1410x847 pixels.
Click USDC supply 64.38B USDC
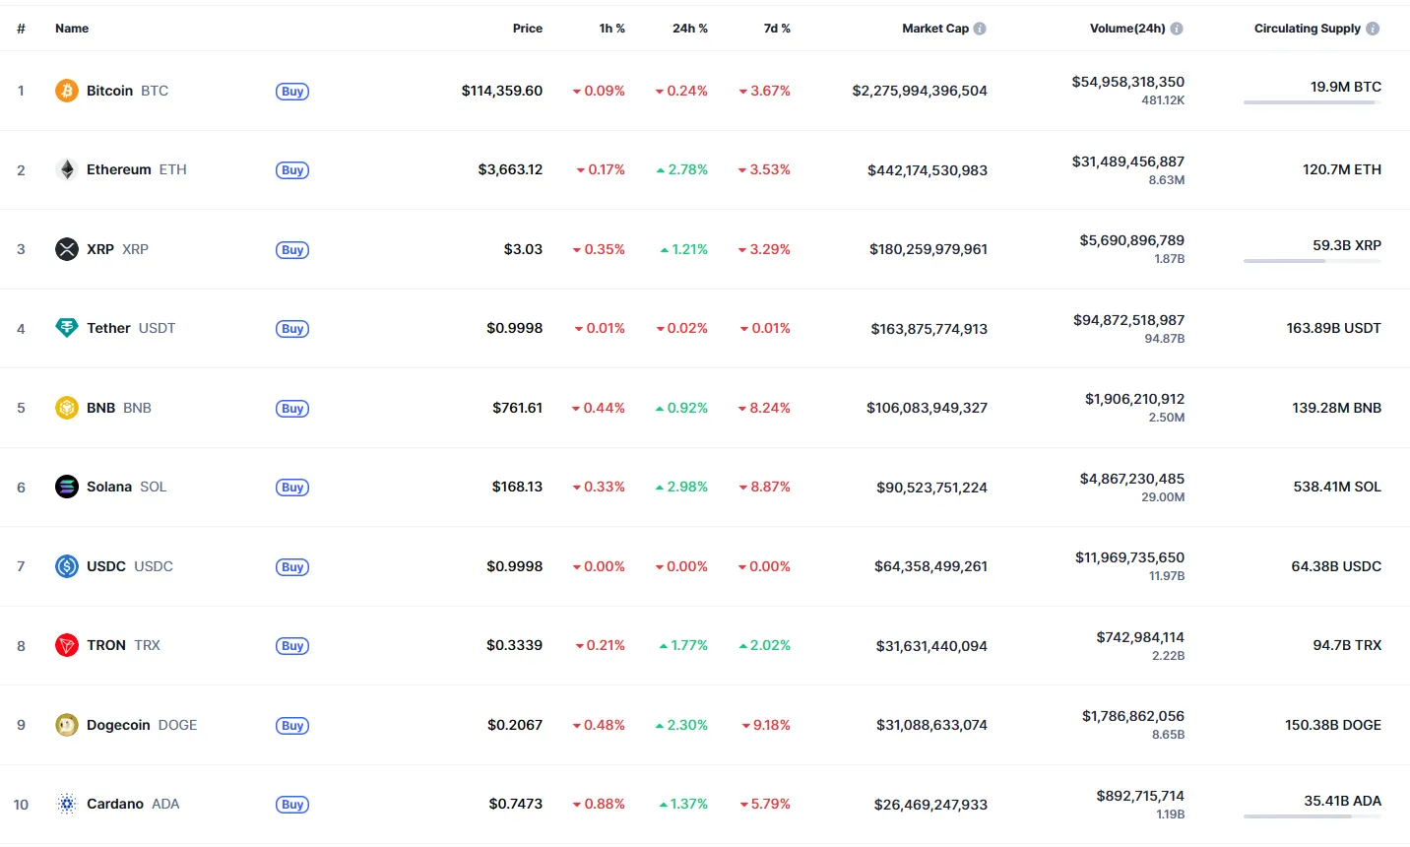1336,566
